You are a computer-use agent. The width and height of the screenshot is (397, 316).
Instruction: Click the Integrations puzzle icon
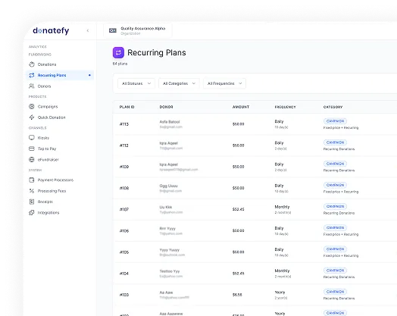tap(32, 212)
